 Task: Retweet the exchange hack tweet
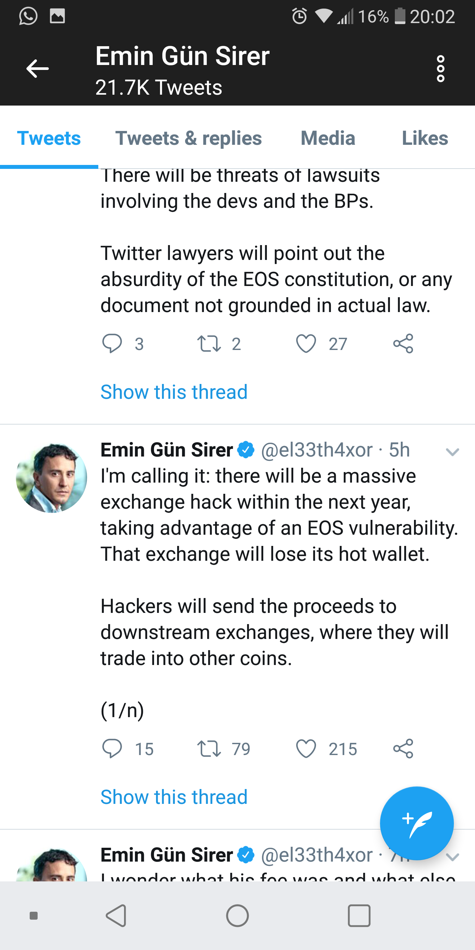tap(209, 748)
